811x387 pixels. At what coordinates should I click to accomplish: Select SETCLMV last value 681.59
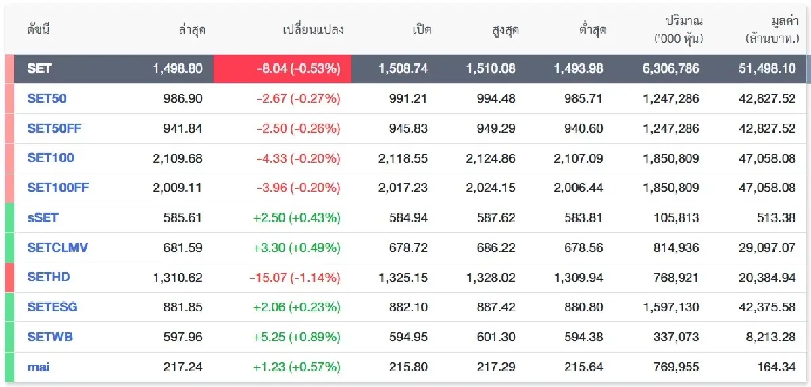coord(183,248)
